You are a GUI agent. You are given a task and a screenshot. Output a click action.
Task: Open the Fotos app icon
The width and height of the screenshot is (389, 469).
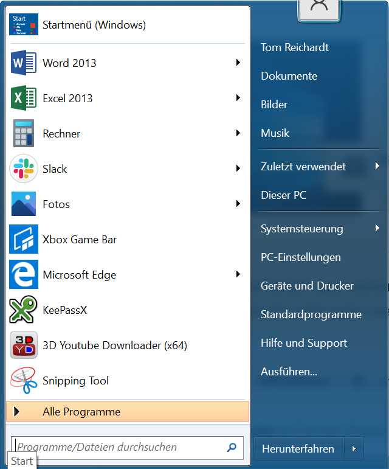24,204
